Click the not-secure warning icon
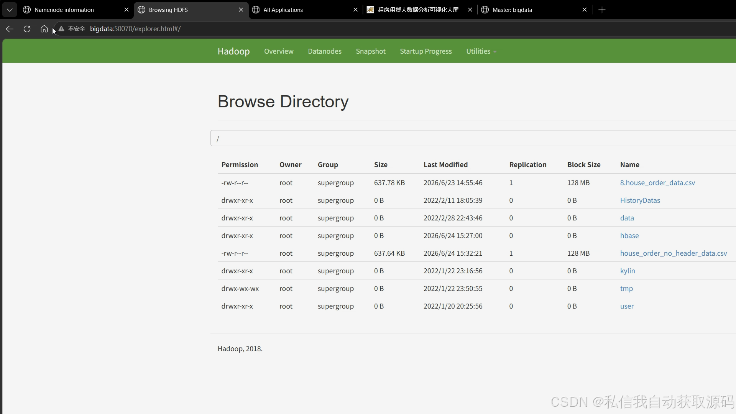Image resolution: width=736 pixels, height=414 pixels. point(61,29)
